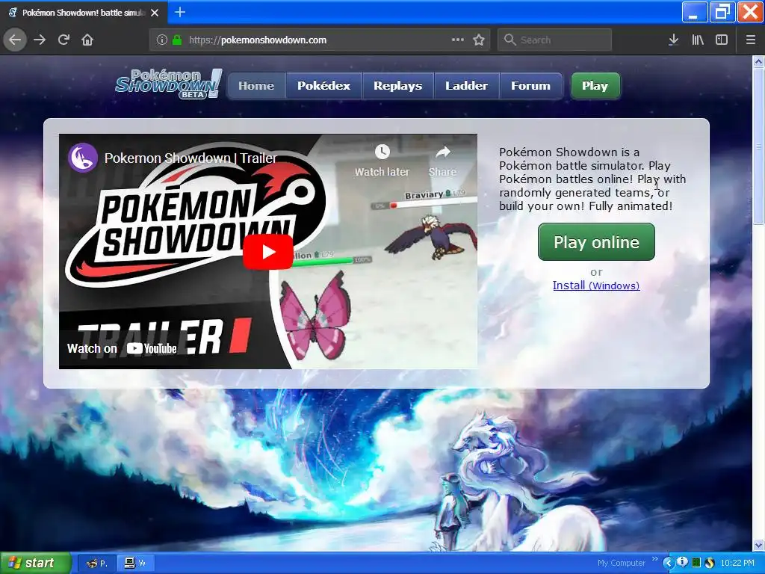Image resolution: width=765 pixels, height=574 pixels.
Task: Open the Pokédex navigation item
Action: (x=324, y=86)
